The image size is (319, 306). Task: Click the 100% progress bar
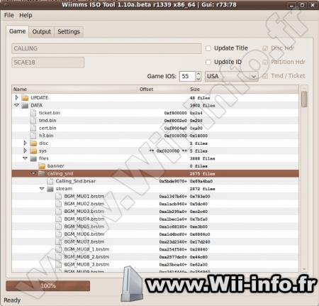(x=48, y=286)
